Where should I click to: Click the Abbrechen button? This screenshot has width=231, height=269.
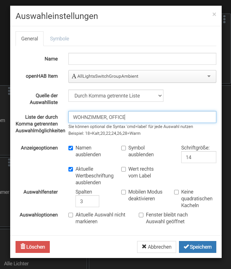[156, 247]
